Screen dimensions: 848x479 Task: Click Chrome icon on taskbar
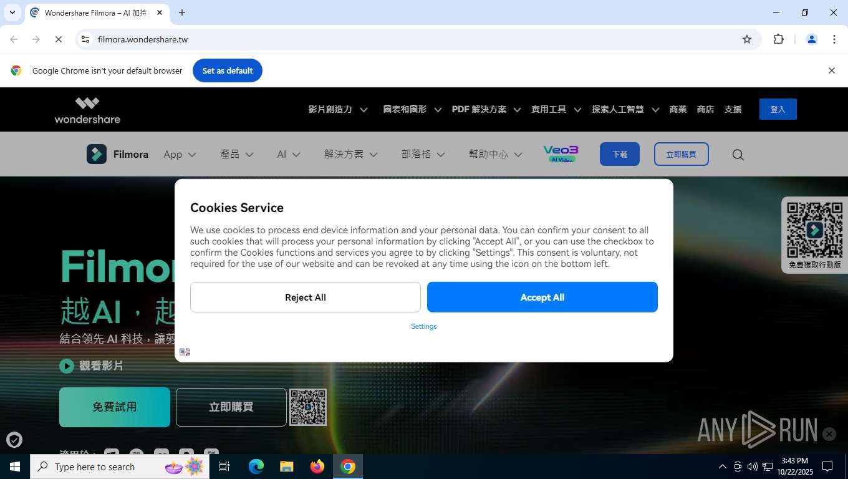tap(348, 467)
